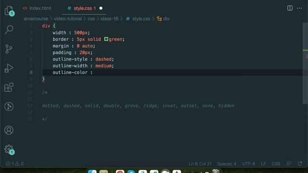
Task: Click the medium value on line 7
Action: coord(103,66)
